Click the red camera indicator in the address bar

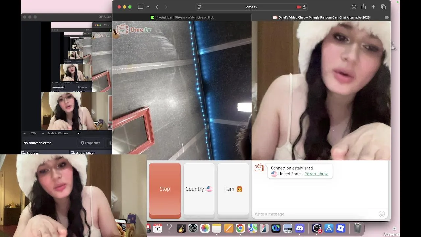coord(299,7)
